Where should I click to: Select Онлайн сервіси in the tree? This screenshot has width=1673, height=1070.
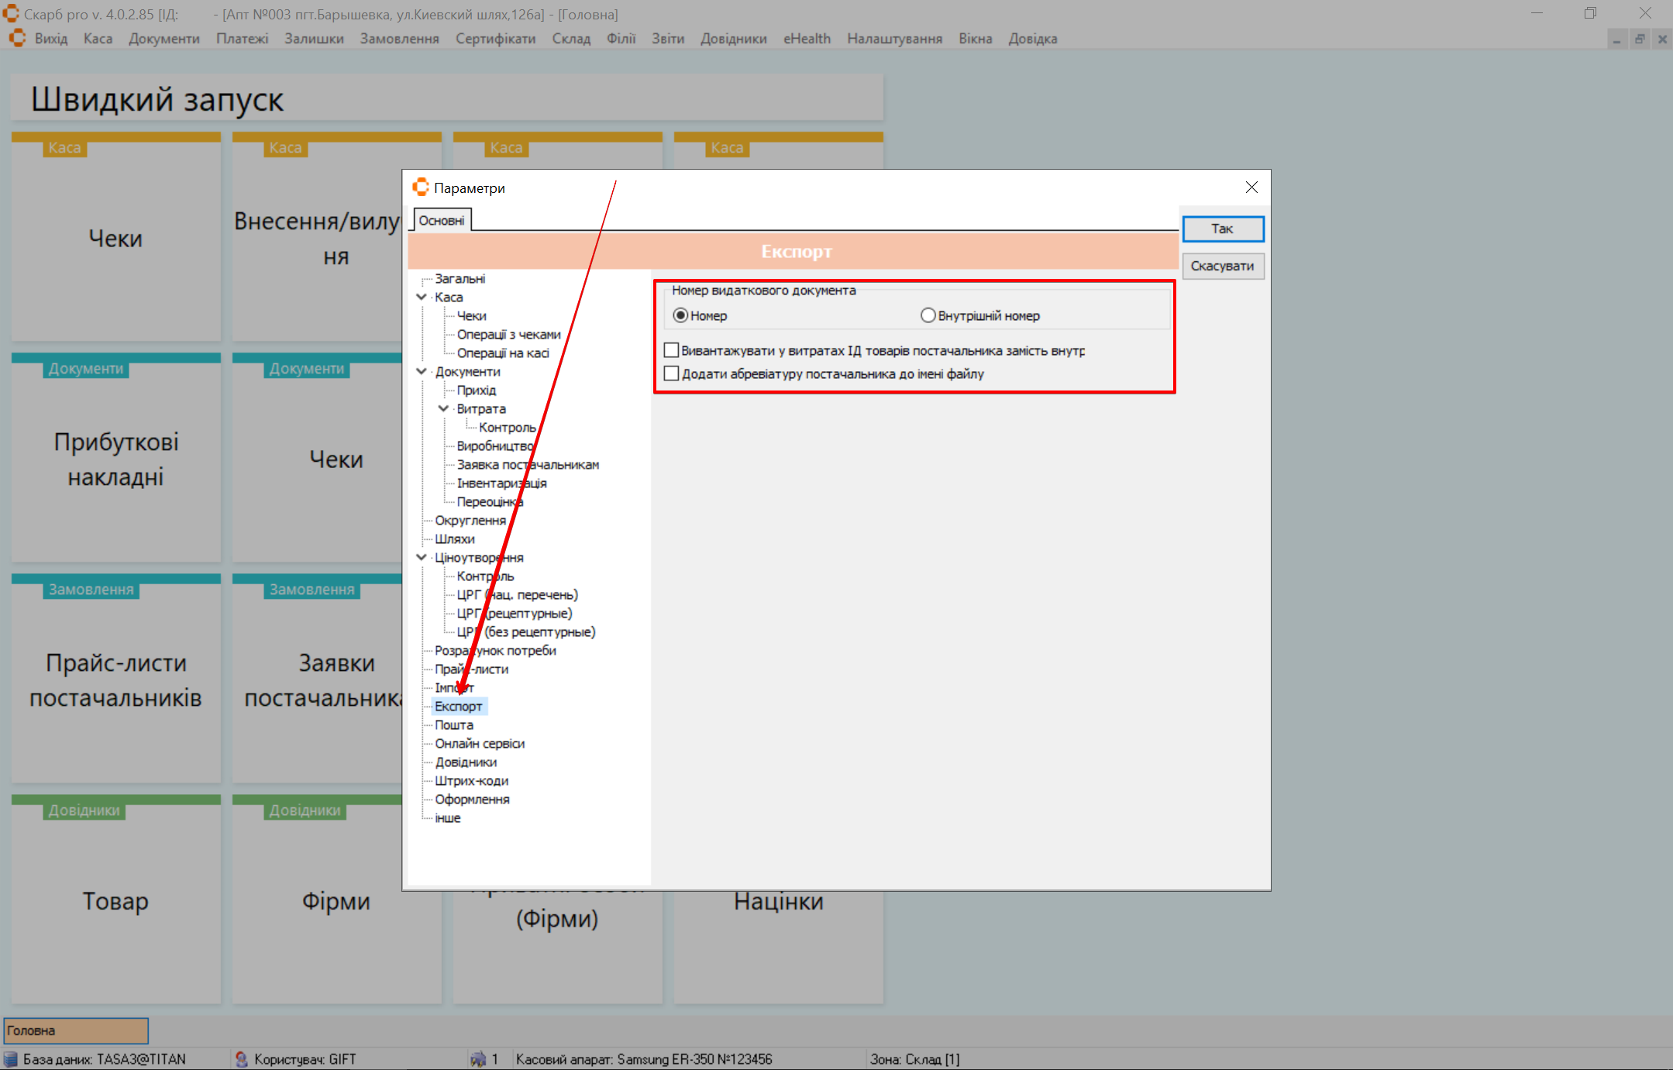pyautogui.click(x=480, y=743)
